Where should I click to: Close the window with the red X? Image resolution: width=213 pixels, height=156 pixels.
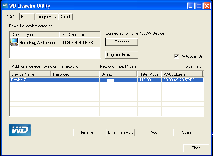click(207, 6)
